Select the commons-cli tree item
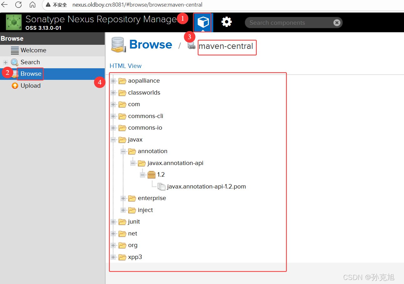The height and width of the screenshot is (284, 404). coord(146,116)
